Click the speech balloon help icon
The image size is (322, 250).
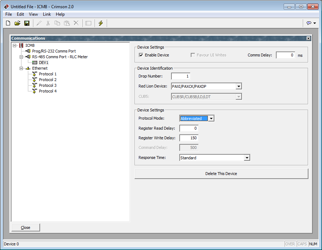point(309,23)
